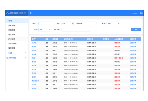
Task: Open 报告详情 for 袁立华 row
Action: pyautogui.click(x=133, y=62)
